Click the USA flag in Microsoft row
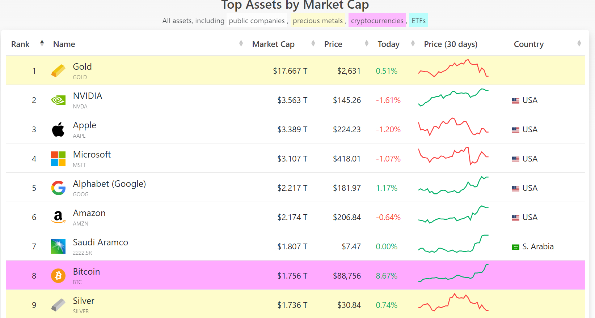The height and width of the screenshot is (318, 595). (x=516, y=159)
